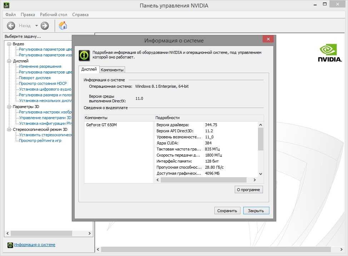
Task: Switch to the Компоненты tab
Action: tap(112, 70)
